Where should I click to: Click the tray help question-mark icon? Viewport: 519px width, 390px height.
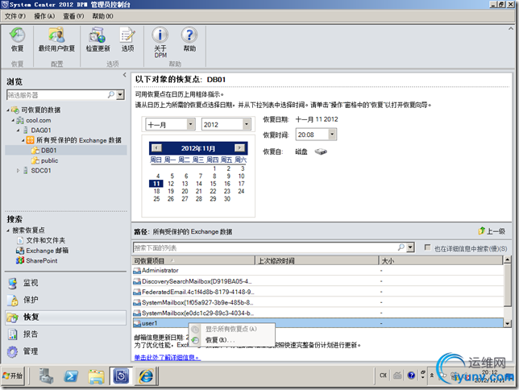411,375
